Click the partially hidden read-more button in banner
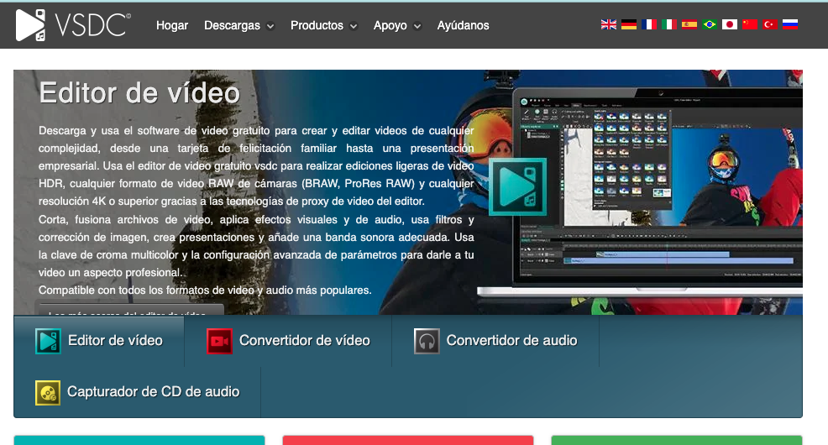 click(129, 309)
